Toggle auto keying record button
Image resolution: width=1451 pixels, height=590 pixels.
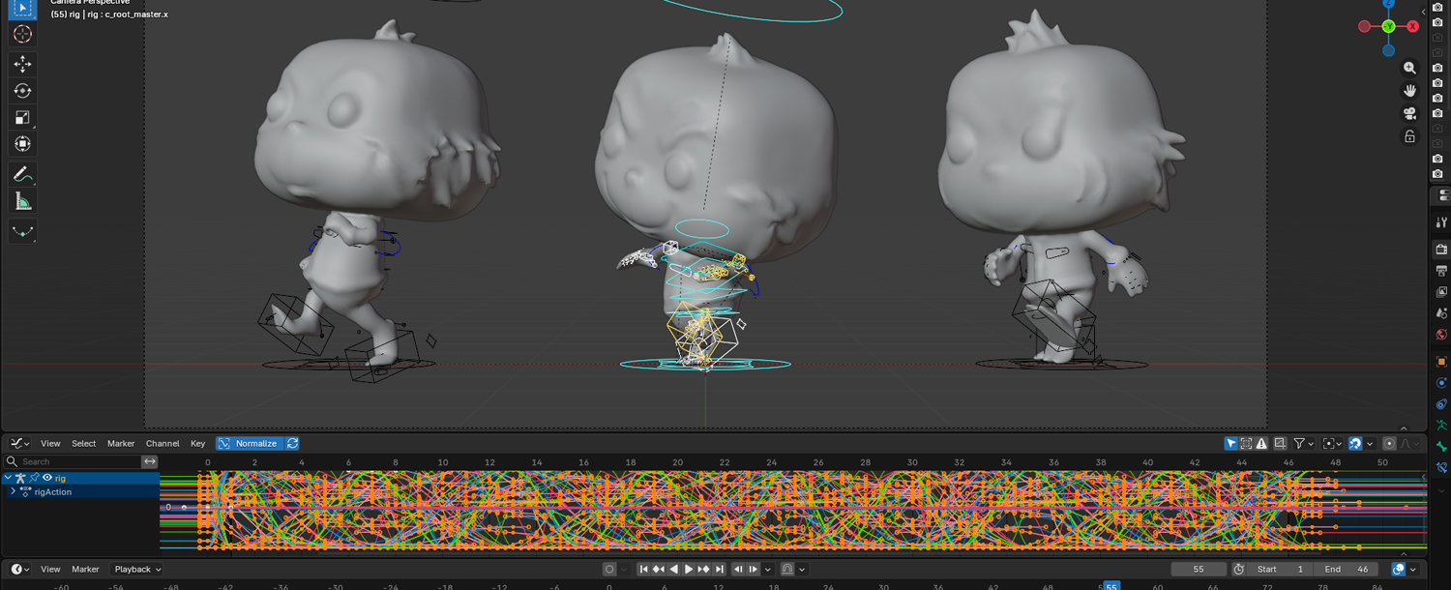click(609, 570)
